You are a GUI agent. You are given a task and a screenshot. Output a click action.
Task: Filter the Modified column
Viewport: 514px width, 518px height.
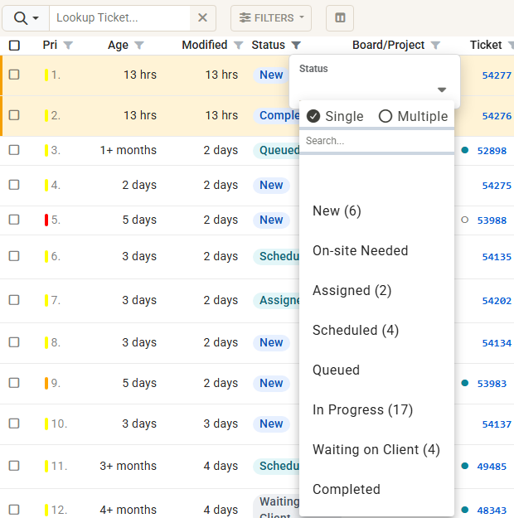coord(238,45)
